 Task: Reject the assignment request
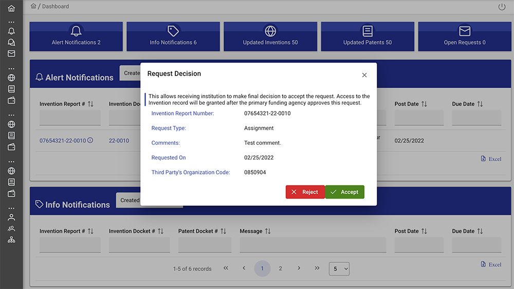305,192
